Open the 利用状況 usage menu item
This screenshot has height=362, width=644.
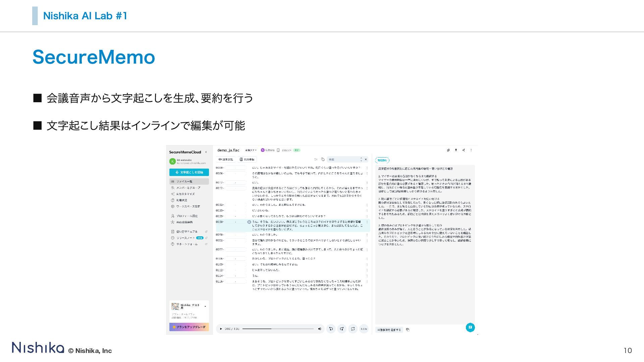(189, 200)
